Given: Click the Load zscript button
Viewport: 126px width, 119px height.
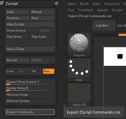Looking at the screenshot, I should click(18, 12).
